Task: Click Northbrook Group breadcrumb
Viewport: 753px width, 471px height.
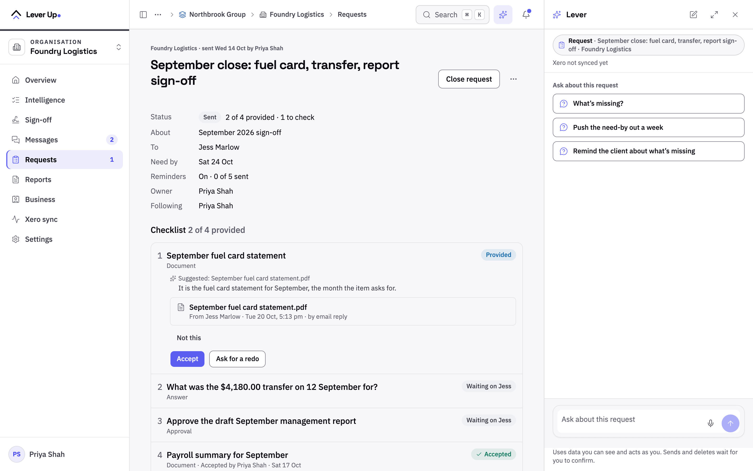Action: click(212, 15)
